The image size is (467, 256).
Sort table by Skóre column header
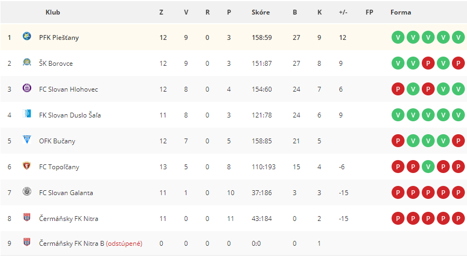coord(261,12)
